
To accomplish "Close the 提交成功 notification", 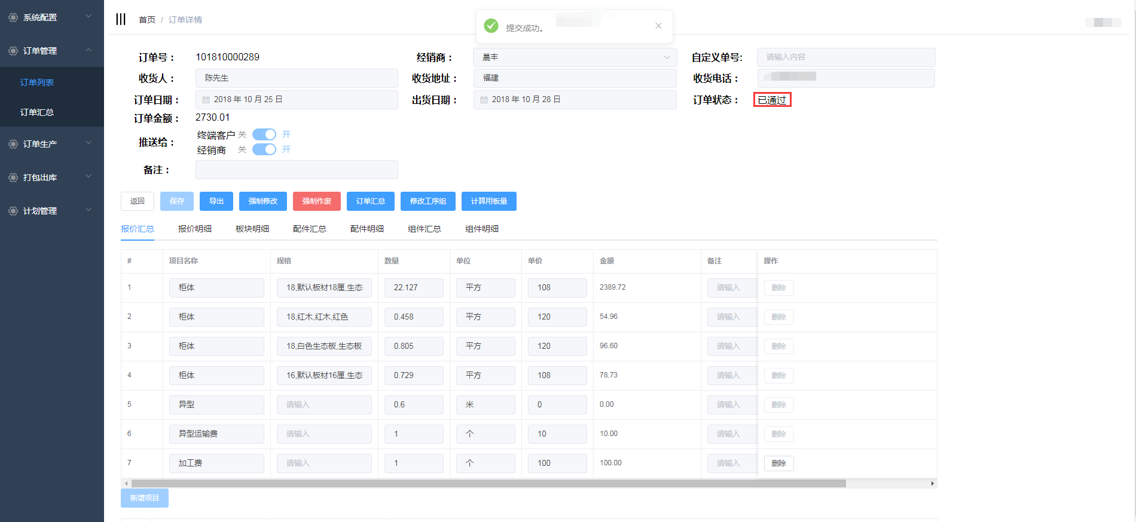I will tap(658, 26).
